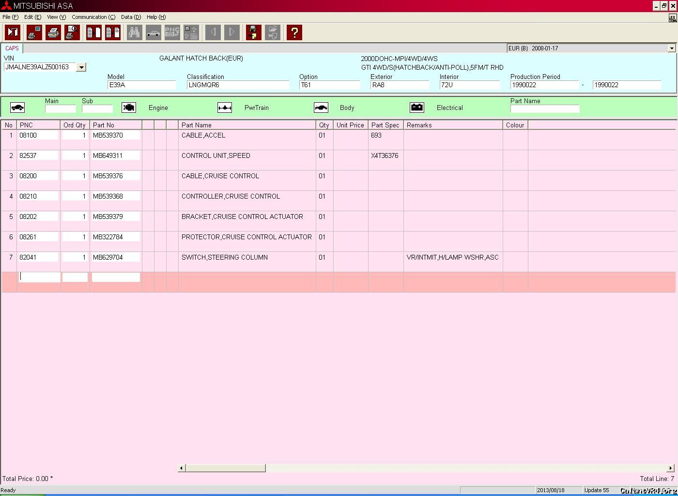This screenshot has width=678, height=496.
Task: Click the Part Name search field
Action: coord(544,109)
